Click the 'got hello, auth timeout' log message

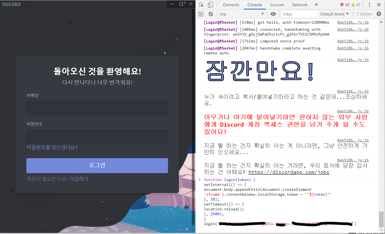point(267,22)
